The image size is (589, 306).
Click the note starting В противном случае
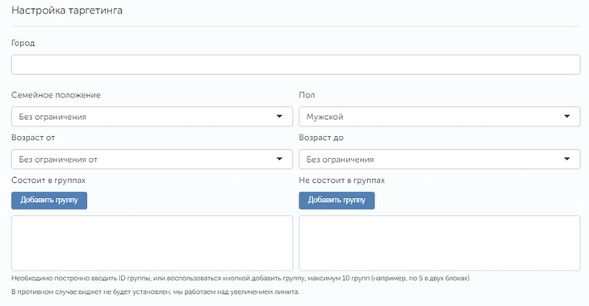point(155,292)
